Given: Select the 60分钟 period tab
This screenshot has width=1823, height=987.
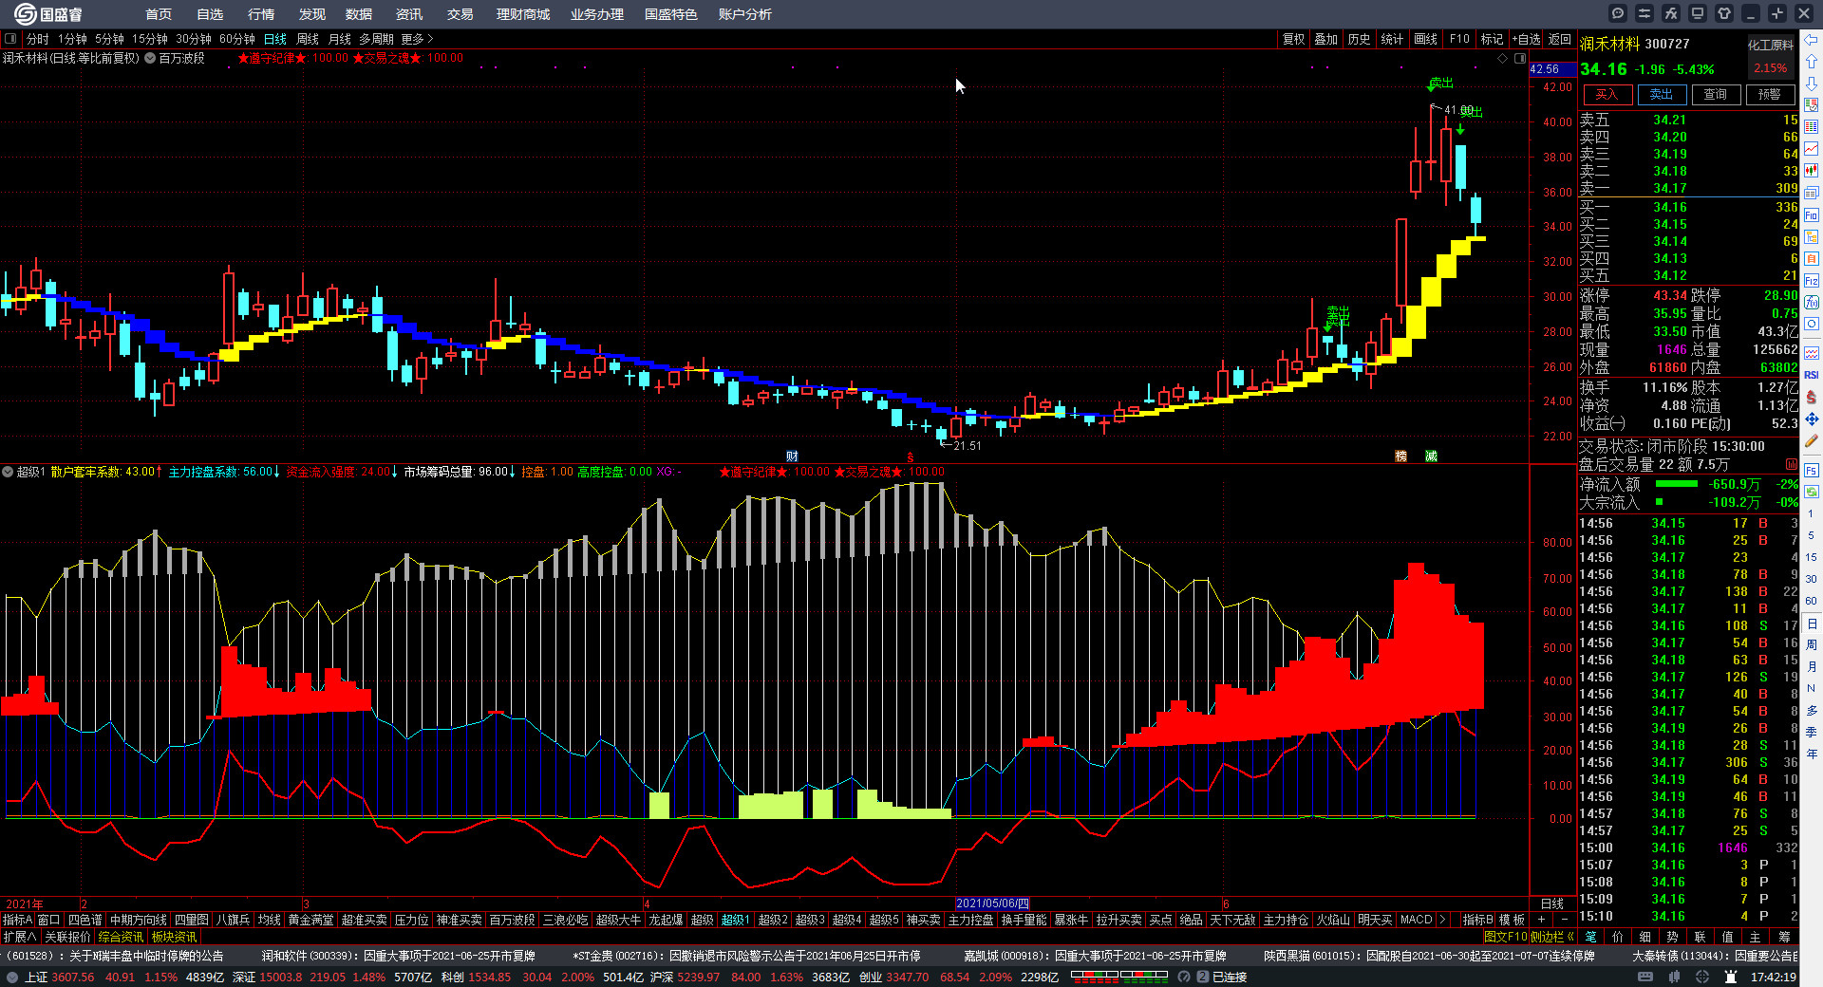Looking at the screenshot, I should (237, 39).
